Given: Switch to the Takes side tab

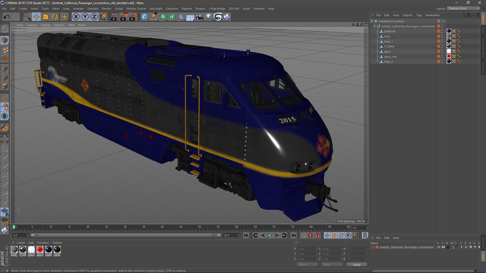Looking at the screenshot, I should 483,30.
